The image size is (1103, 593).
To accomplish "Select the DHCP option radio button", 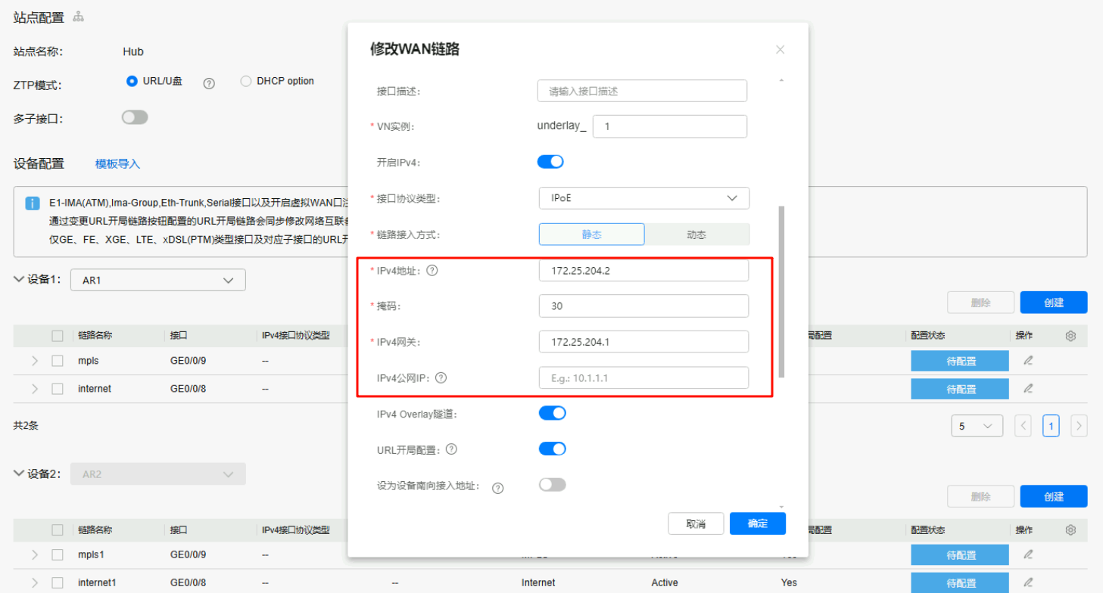I will [246, 81].
